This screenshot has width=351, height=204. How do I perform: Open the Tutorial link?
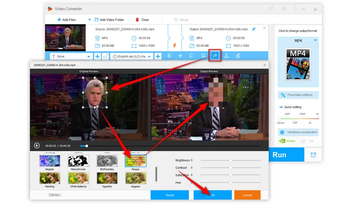coord(54,194)
